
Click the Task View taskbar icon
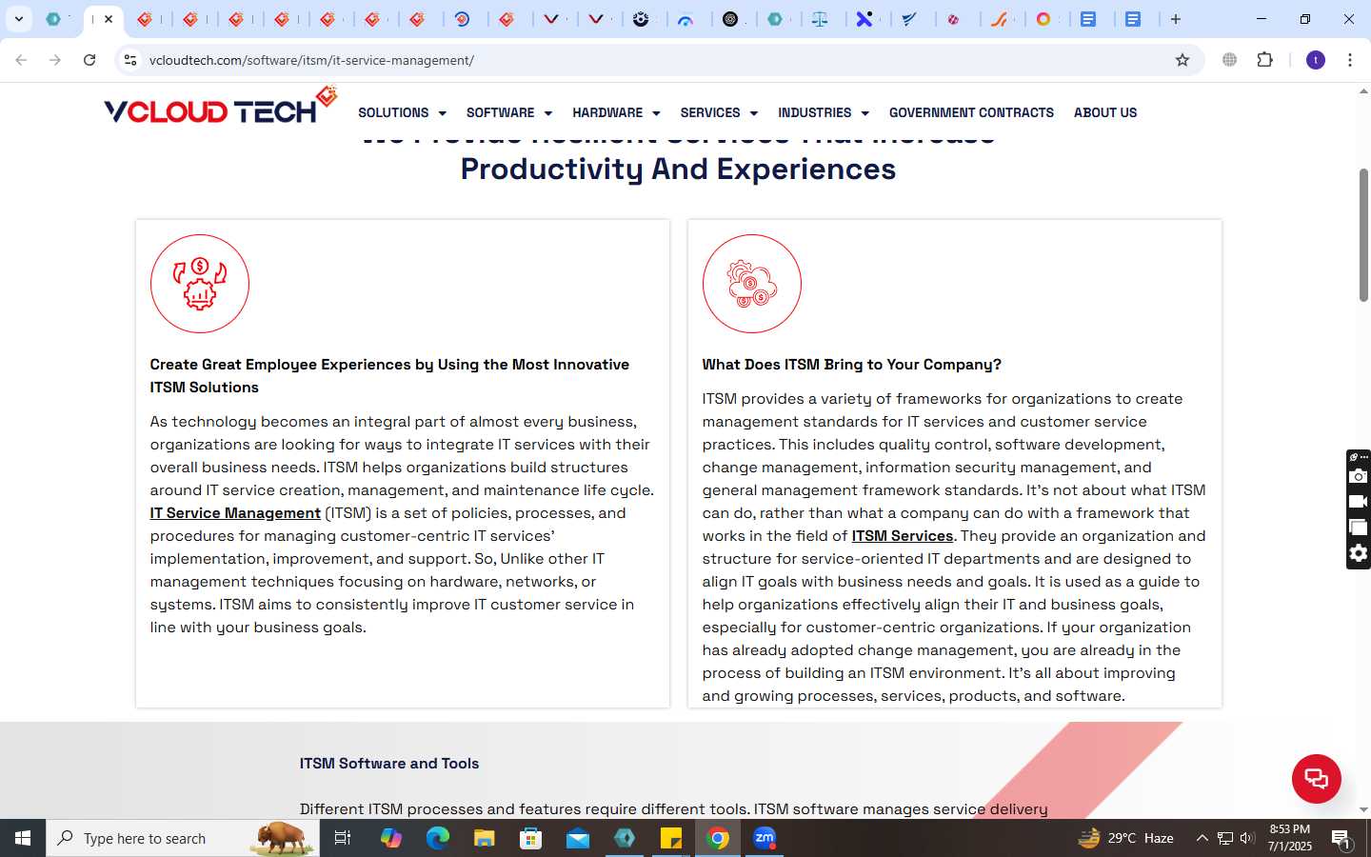[x=343, y=838]
